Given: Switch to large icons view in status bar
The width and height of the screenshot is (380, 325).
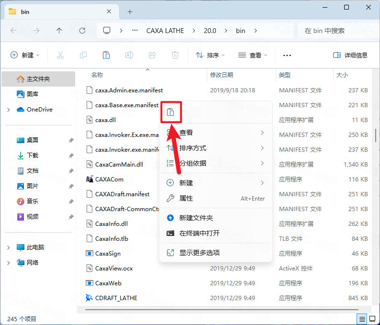Looking at the screenshot, I should click(373, 319).
